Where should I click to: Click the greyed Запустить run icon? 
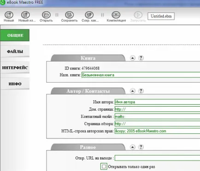click(138, 15)
